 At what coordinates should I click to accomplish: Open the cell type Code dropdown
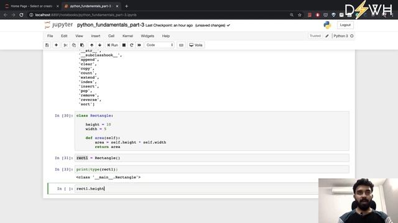point(159,45)
